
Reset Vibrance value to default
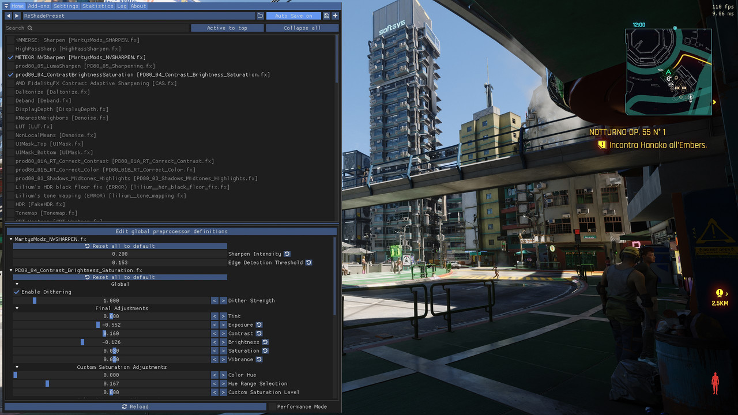(x=259, y=360)
